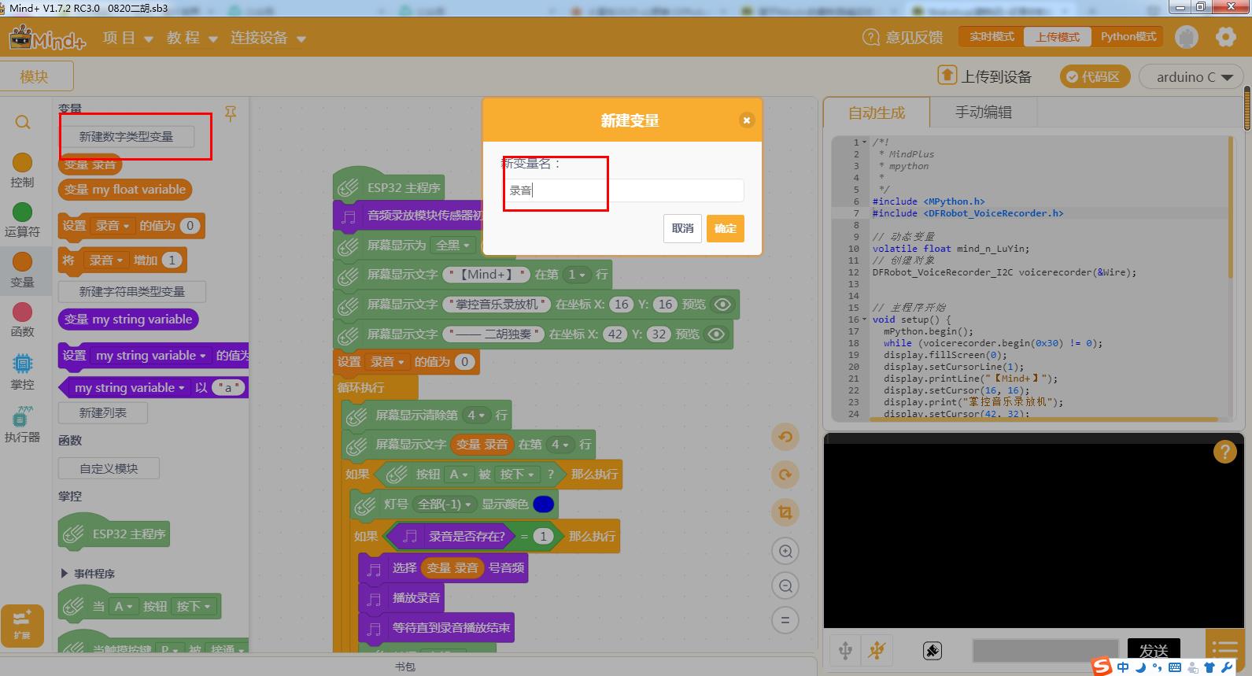Image resolution: width=1252 pixels, height=676 pixels.
Task: Open 按下 dropdown in the 如果 按钮 condition
Action: point(517,475)
